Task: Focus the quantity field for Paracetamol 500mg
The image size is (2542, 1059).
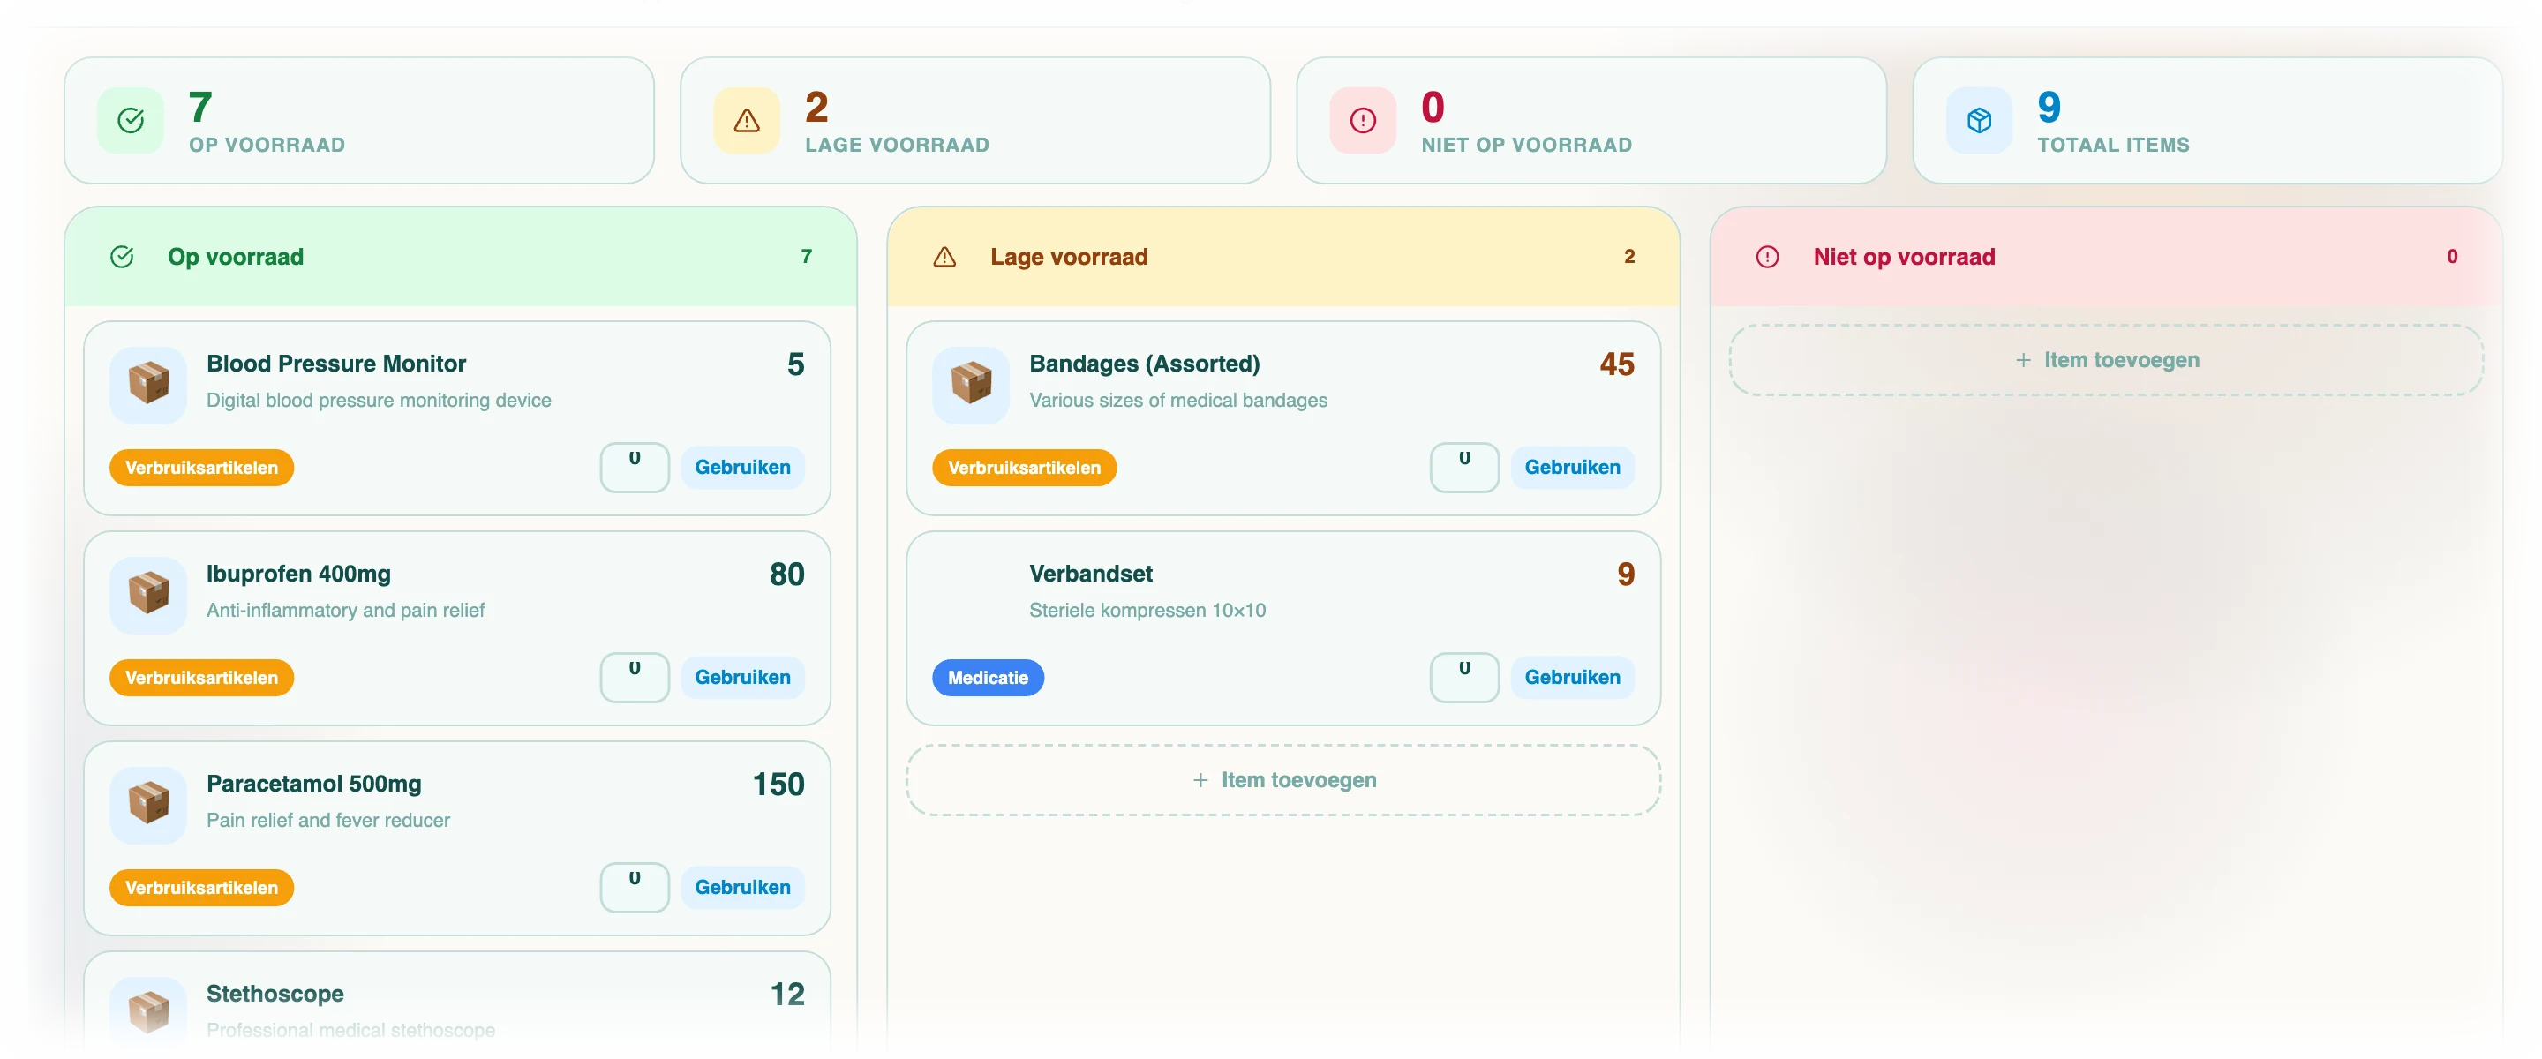Action: (x=635, y=887)
